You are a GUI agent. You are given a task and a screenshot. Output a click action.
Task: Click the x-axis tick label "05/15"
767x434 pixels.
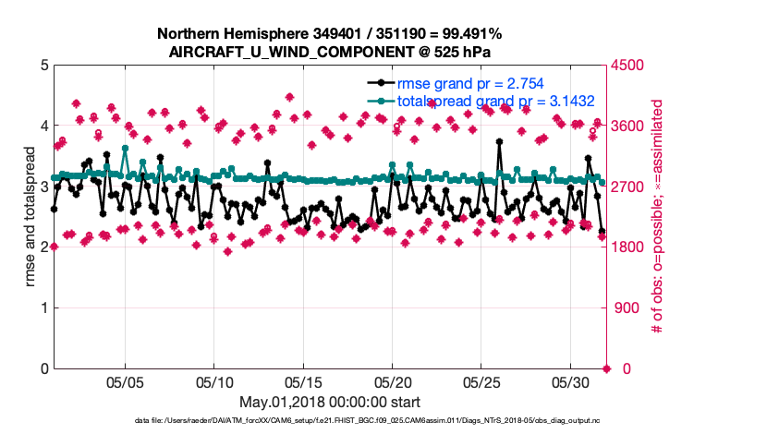pyautogui.click(x=303, y=382)
